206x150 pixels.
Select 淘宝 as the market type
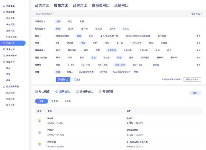click(70, 21)
